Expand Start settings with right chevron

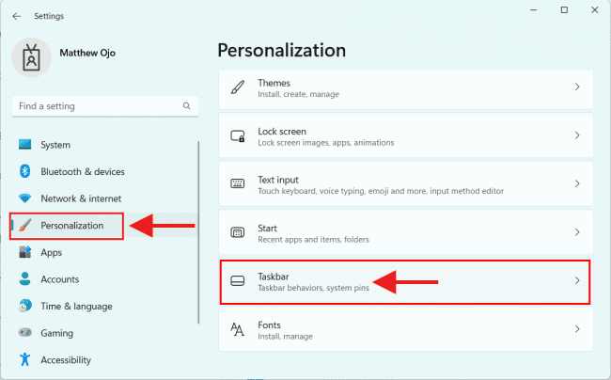click(577, 232)
